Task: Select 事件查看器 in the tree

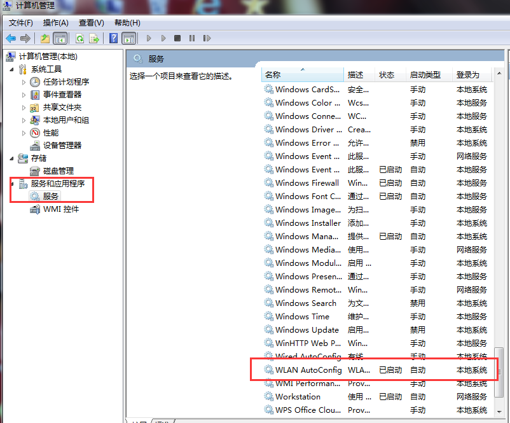Action: [x=62, y=95]
